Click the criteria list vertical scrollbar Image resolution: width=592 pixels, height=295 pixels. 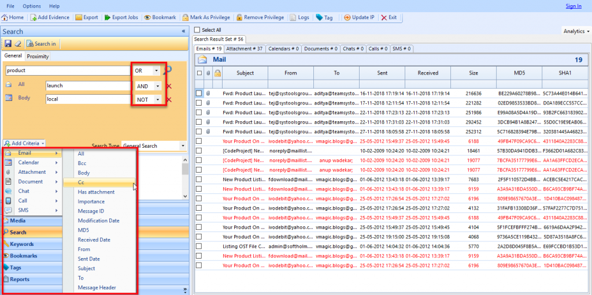[185, 177]
